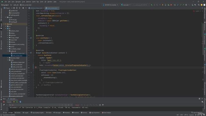Open the device selector dropdown
Viewport: 206px width, 116px height.
[x=110, y=5]
